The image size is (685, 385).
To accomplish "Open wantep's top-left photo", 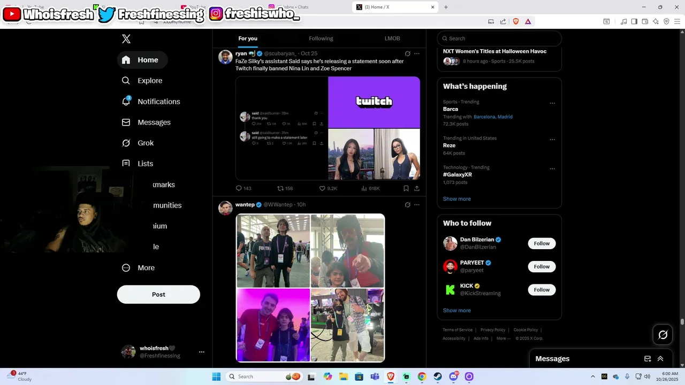I will pyautogui.click(x=273, y=251).
